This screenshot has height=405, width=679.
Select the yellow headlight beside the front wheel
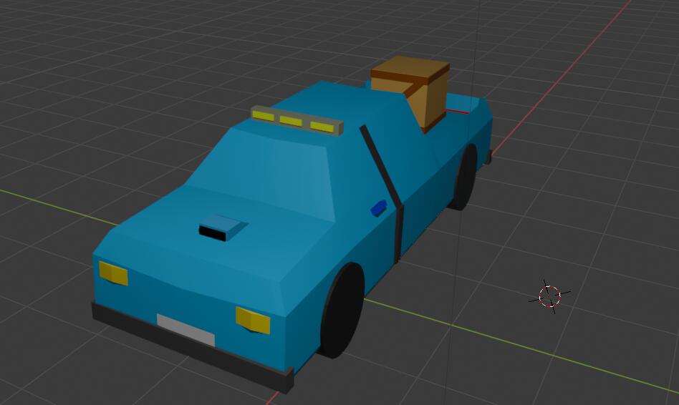coord(253,320)
